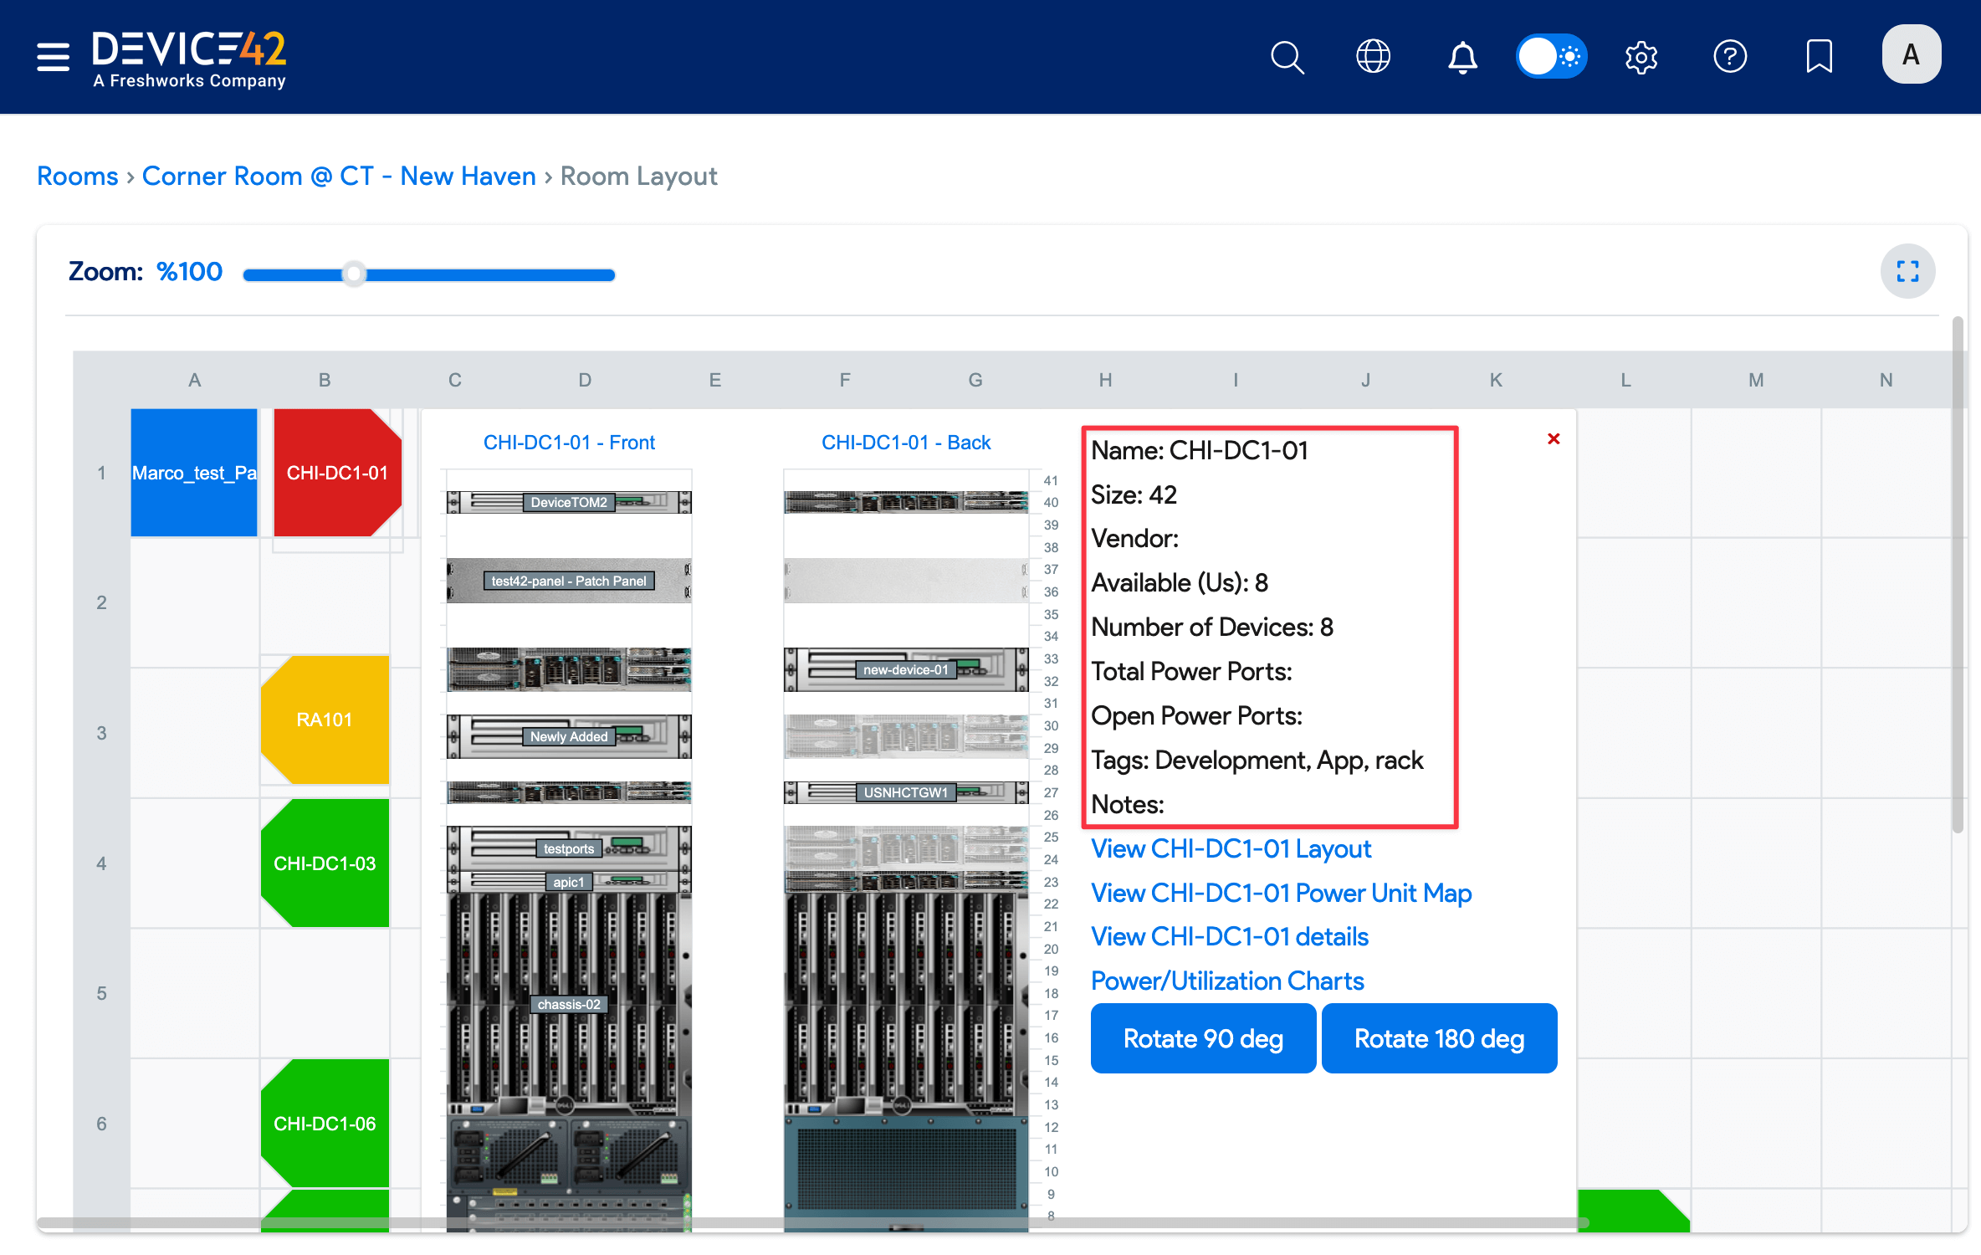Open the bookmarks icon
Screen dimensions: 1981x1255
(1819, 57)
